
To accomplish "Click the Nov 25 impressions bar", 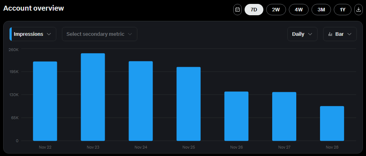I will click(x=189, y=104).
